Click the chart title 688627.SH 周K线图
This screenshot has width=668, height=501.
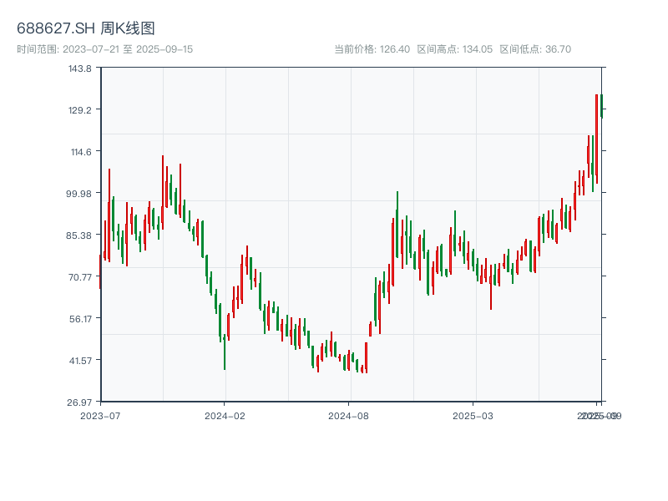pos(86,28)
